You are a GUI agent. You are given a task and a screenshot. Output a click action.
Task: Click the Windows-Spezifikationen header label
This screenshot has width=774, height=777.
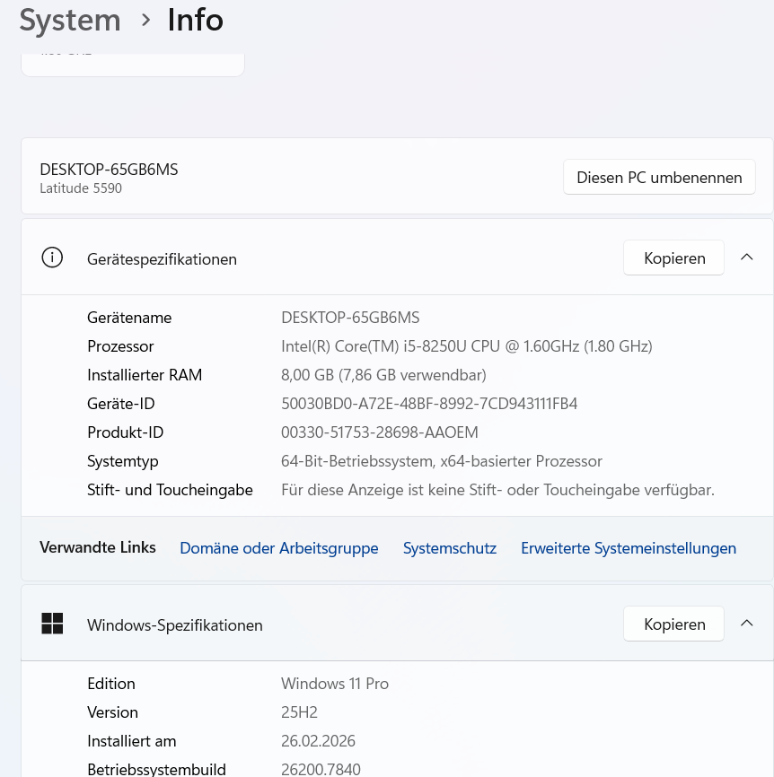pos(174,625)
